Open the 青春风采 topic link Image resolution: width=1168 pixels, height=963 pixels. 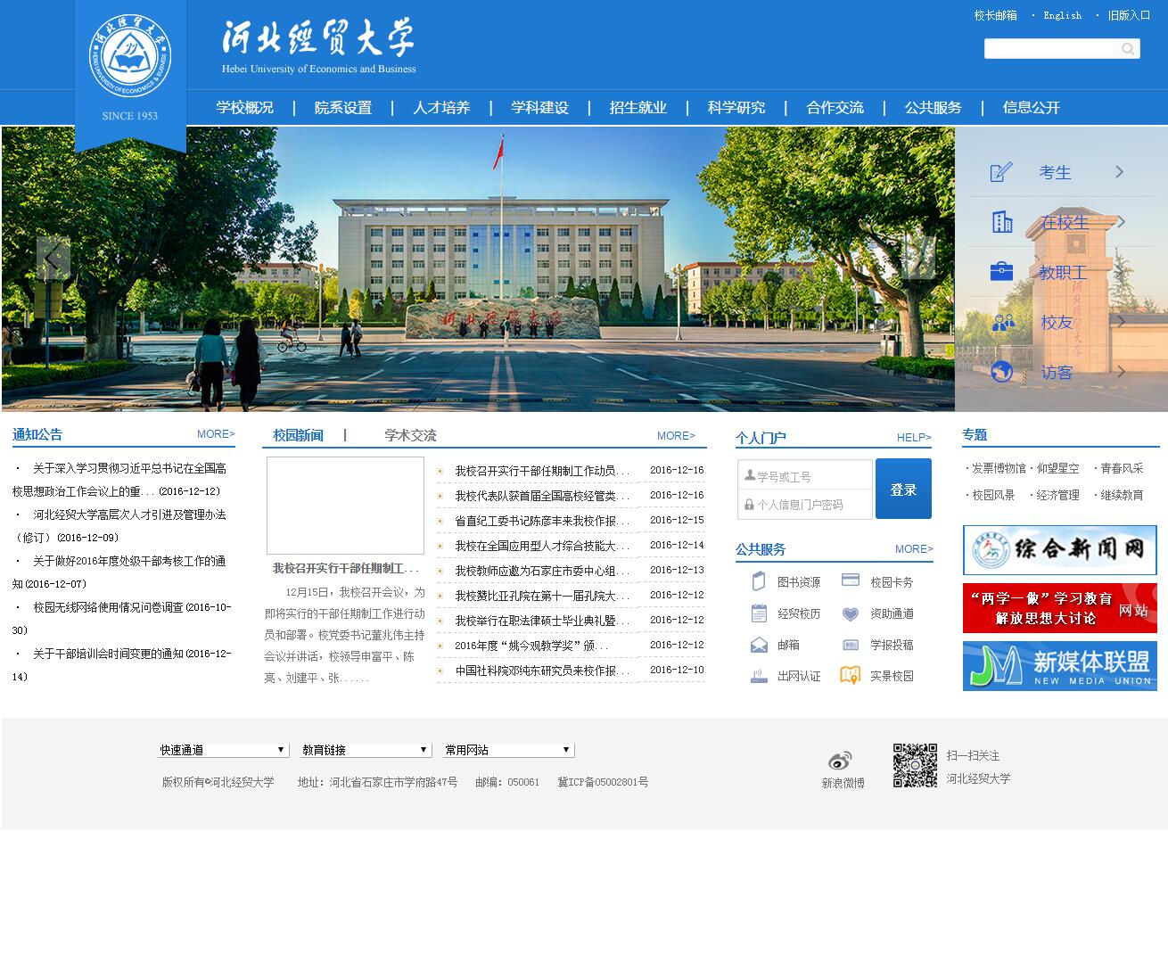pos(1122,468)
